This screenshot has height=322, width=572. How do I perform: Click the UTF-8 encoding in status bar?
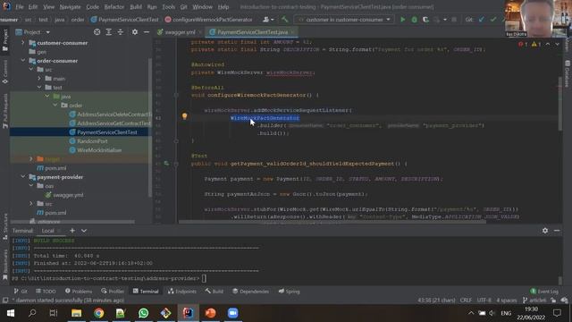[484, 301]
